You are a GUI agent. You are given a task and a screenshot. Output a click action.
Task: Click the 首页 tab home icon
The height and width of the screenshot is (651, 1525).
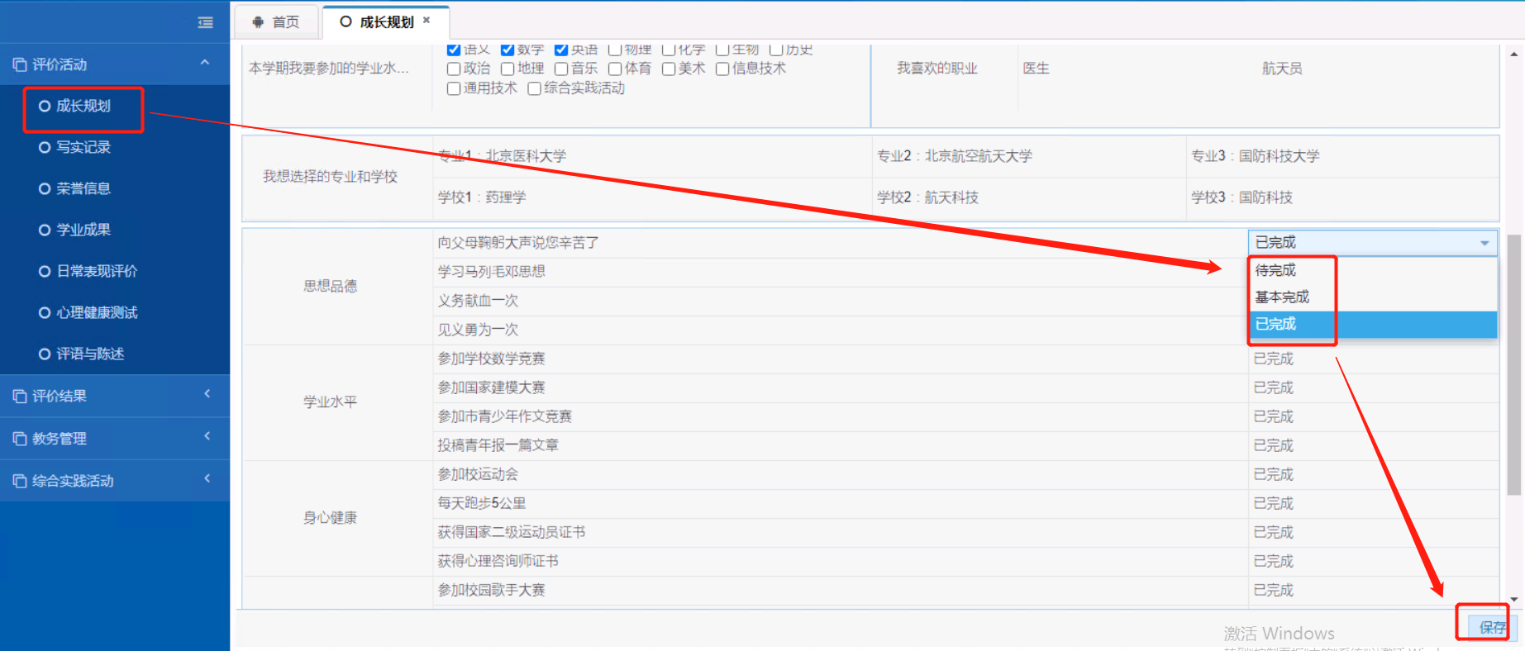[x=258, y=22]
